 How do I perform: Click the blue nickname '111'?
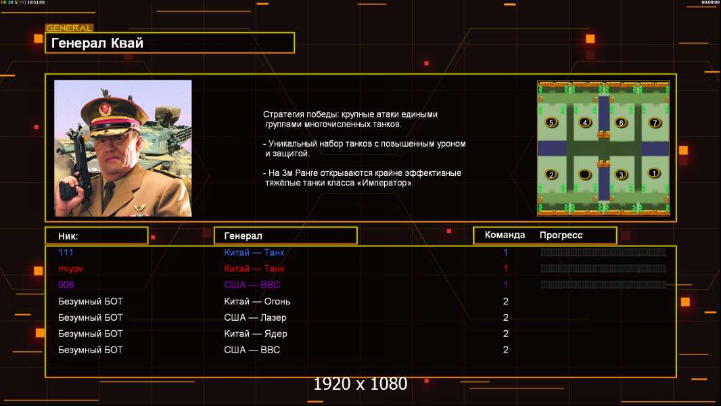pos(66,252)
